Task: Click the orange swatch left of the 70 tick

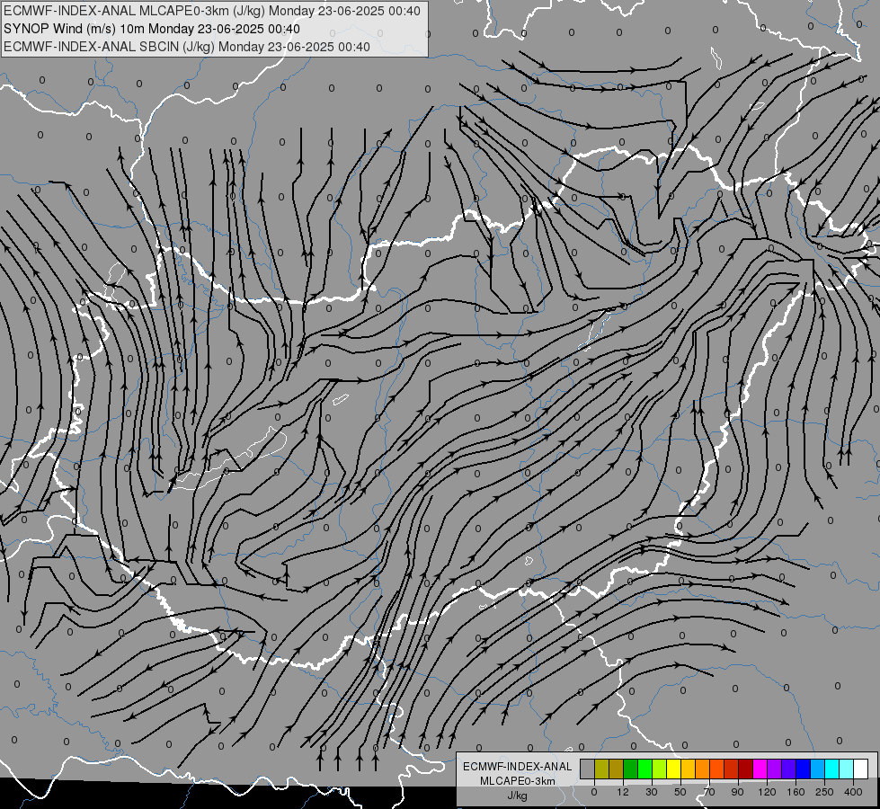Action: click(703, 769)
